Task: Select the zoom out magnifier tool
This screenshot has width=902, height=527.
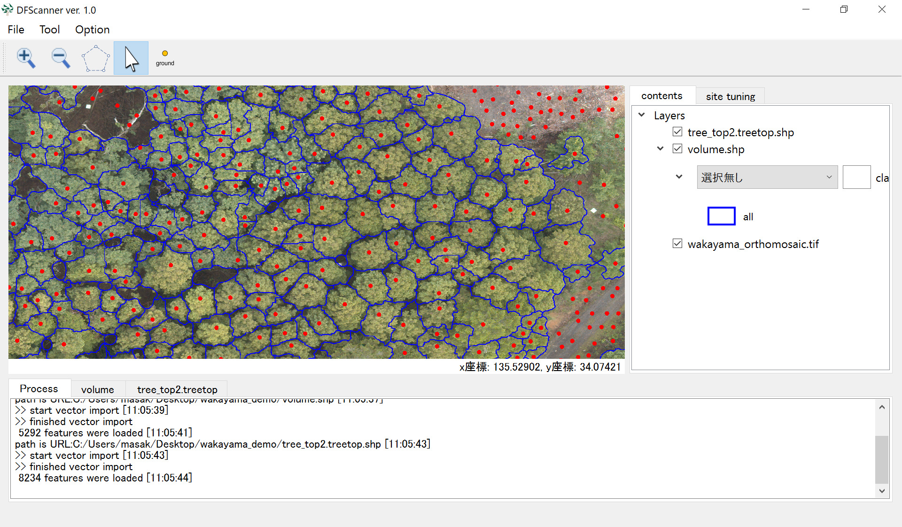Action: coord(61,58)
